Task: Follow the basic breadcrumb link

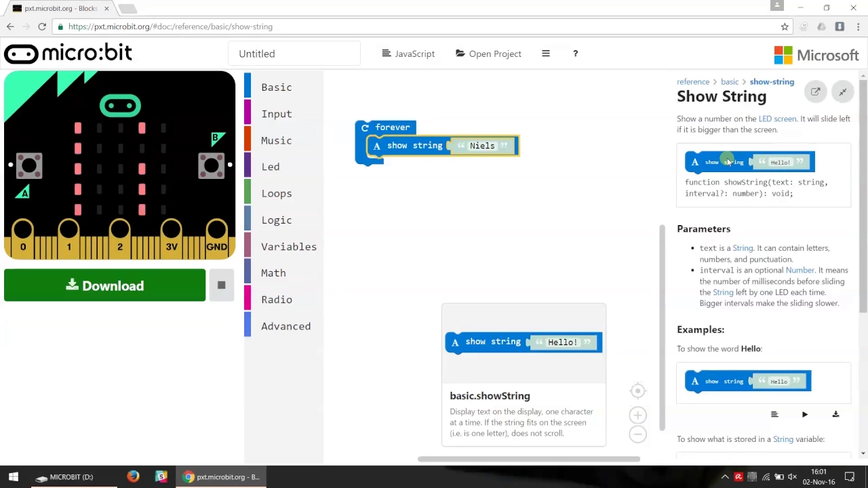Action: tap(730, 81)
